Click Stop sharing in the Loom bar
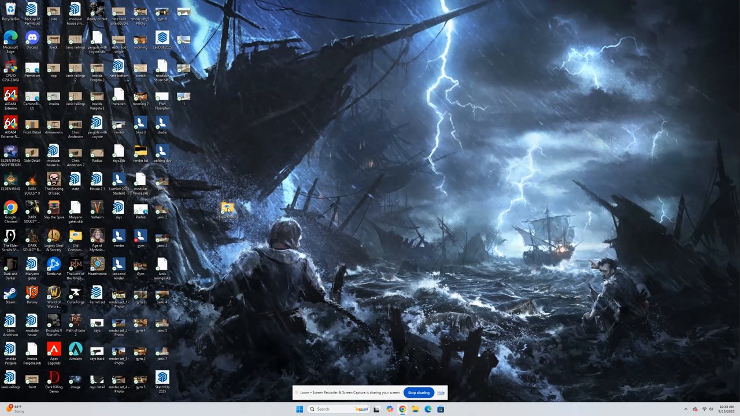740x416 pixels. [x=419, y=393]
